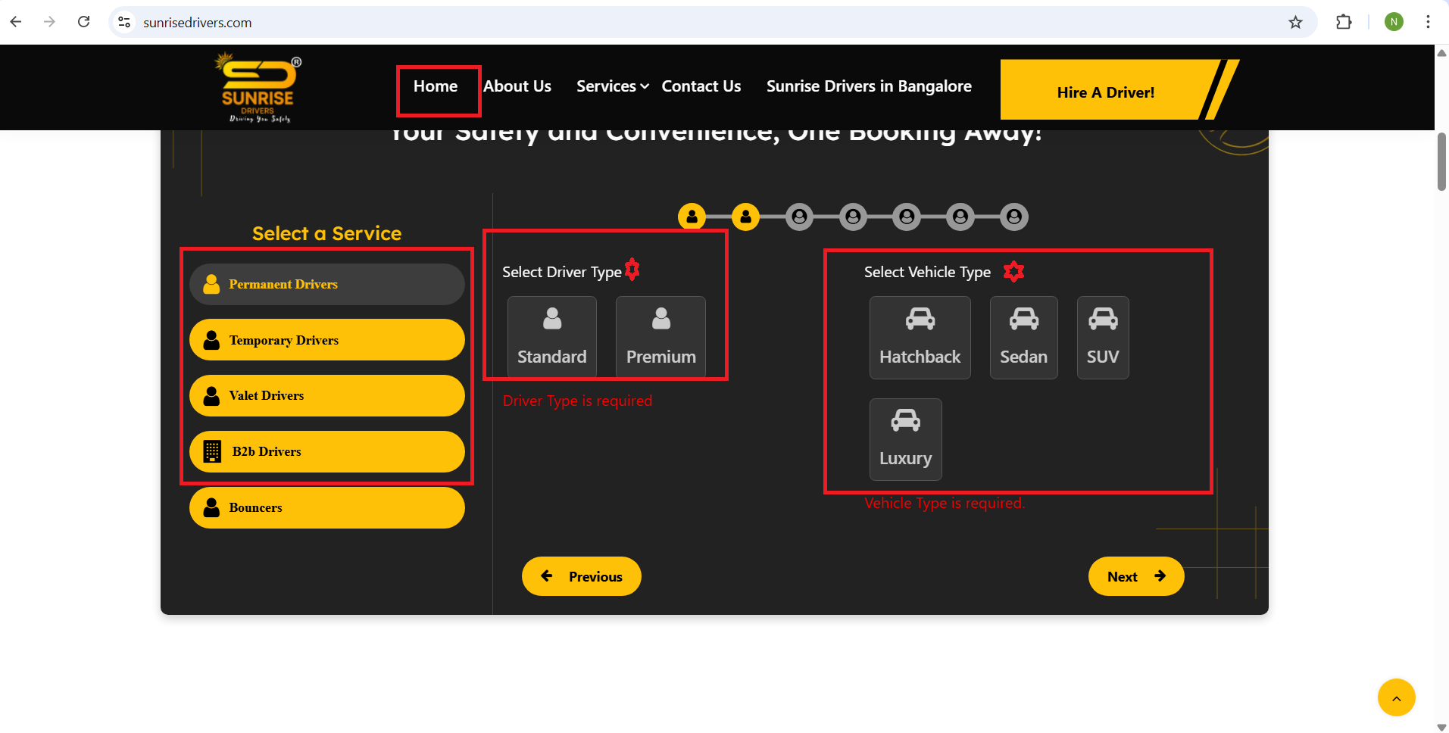Open the About Us page
The width and height of the screenshot is (1449, 733).
click(x=517, y=86)
